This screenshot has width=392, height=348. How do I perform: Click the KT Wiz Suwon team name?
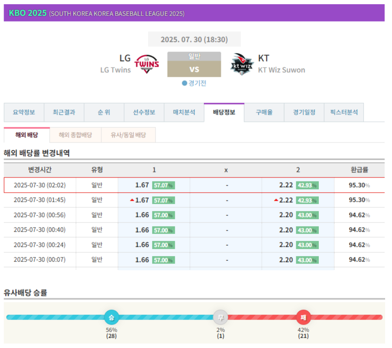[282, 70]
